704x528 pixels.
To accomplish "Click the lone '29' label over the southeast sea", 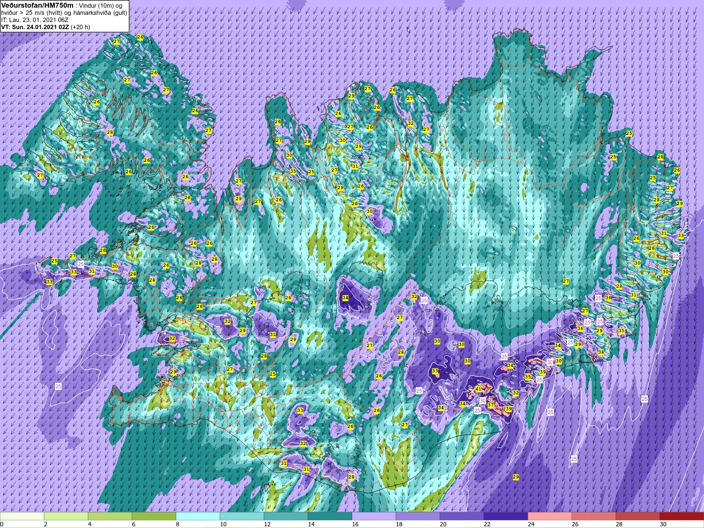I will click(516, 477).
